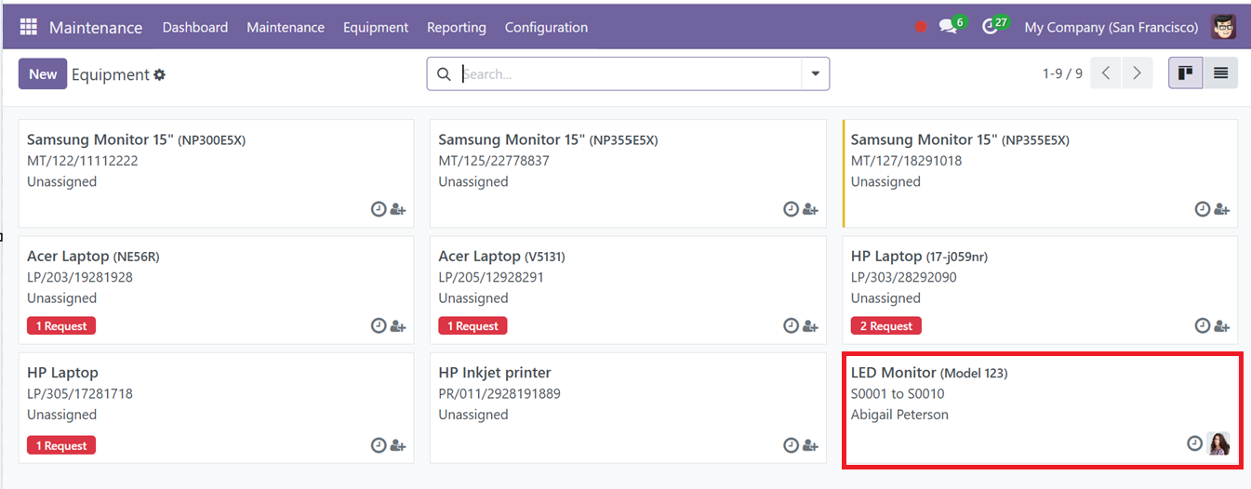The image size is (1251, 489).
Task: Assign user on HP Laptop 17-j059nr card
Action: coord(1222,326)
